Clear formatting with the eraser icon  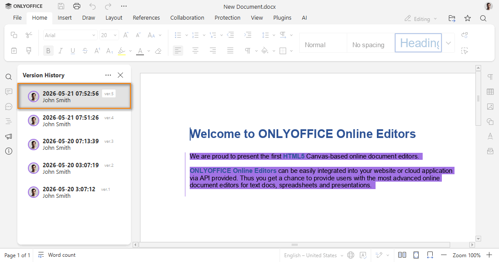pyautogui.click(x=158, y=51)
